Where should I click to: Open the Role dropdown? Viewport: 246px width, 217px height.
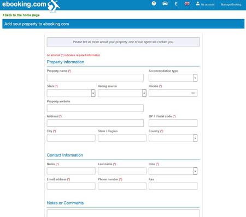tap(173, 171)
